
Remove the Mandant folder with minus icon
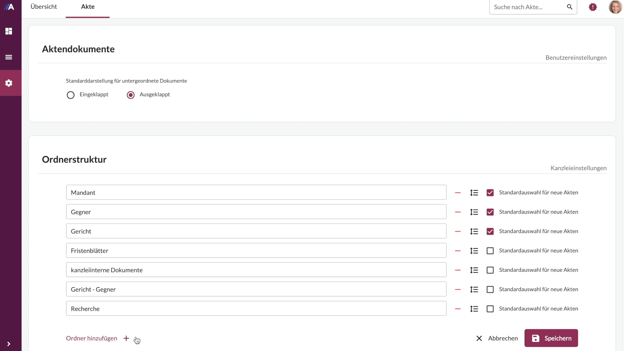click(x=458, y=193)
